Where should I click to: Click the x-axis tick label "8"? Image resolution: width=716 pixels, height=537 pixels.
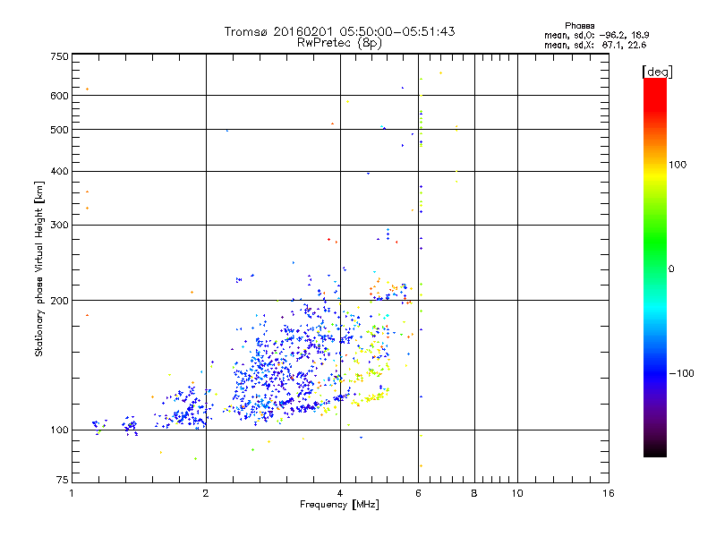[x=474, y=493]
